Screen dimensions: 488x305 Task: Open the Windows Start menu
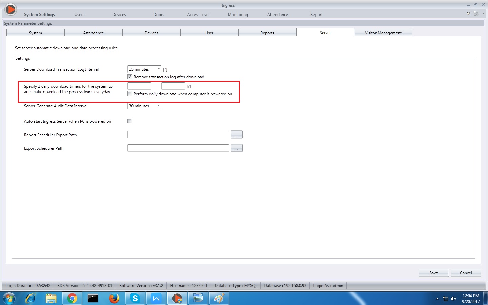[x=9, y=298]
